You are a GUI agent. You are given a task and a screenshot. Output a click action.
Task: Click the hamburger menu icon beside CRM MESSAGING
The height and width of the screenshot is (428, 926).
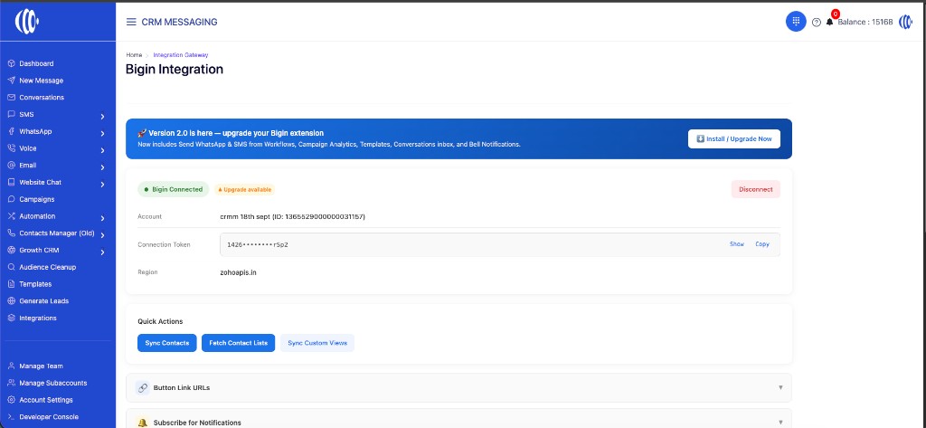point(131,22)
